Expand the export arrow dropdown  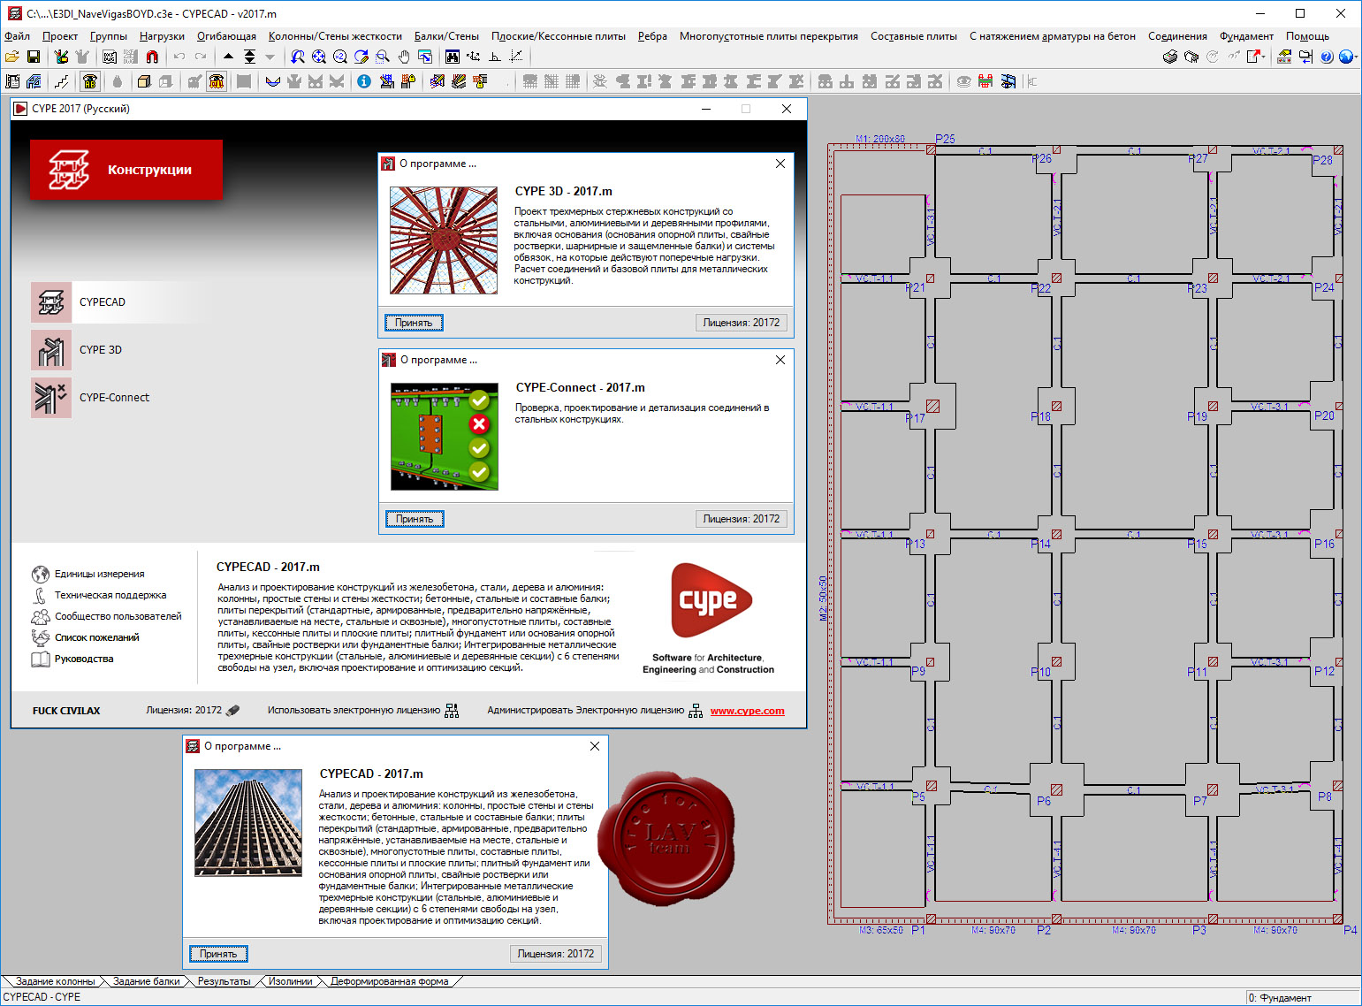pos(1265,57)
